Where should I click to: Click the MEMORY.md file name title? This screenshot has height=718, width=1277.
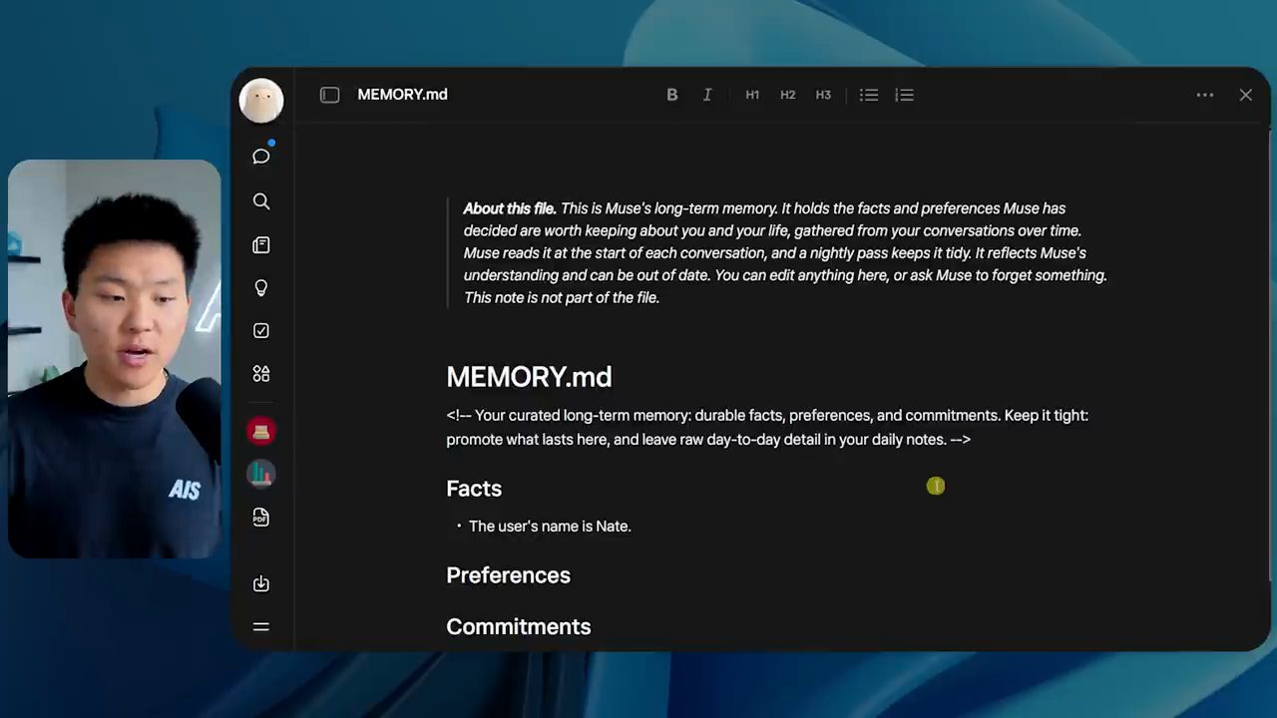[x=402, y=95]
